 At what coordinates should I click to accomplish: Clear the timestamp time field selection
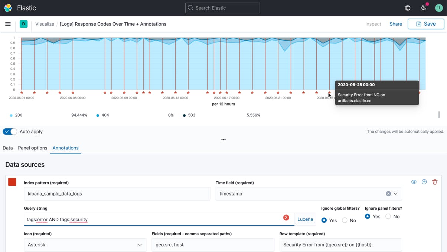click(388, 194)
